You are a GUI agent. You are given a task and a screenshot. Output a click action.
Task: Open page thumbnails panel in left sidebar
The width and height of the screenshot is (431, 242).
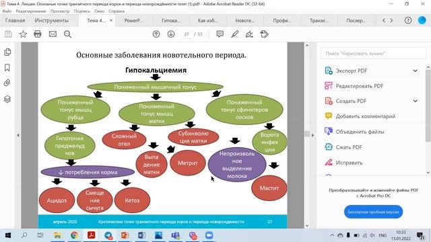[x=7, y=52]
